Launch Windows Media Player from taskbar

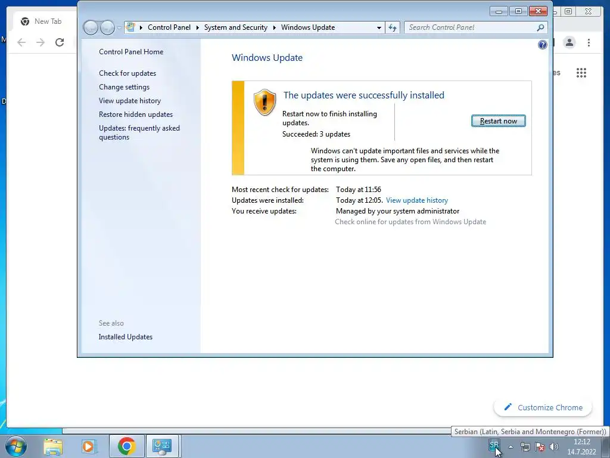pyautogui.click(x=89, y=446)
